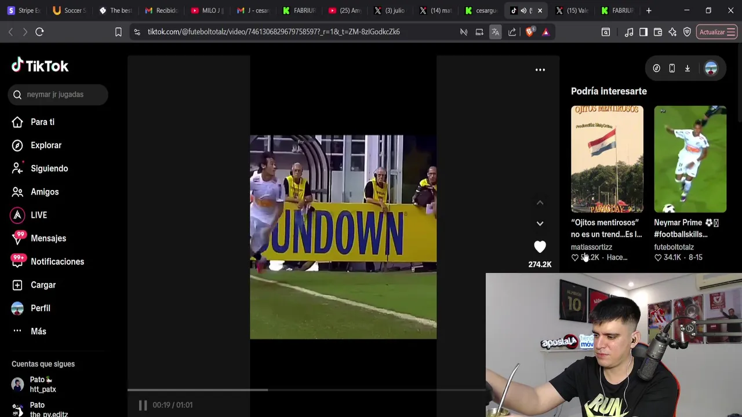Switch to the cesargu Kick tab
Image resolution: width=742 pixels, height=417 pixels.
(x=482, y=10)
